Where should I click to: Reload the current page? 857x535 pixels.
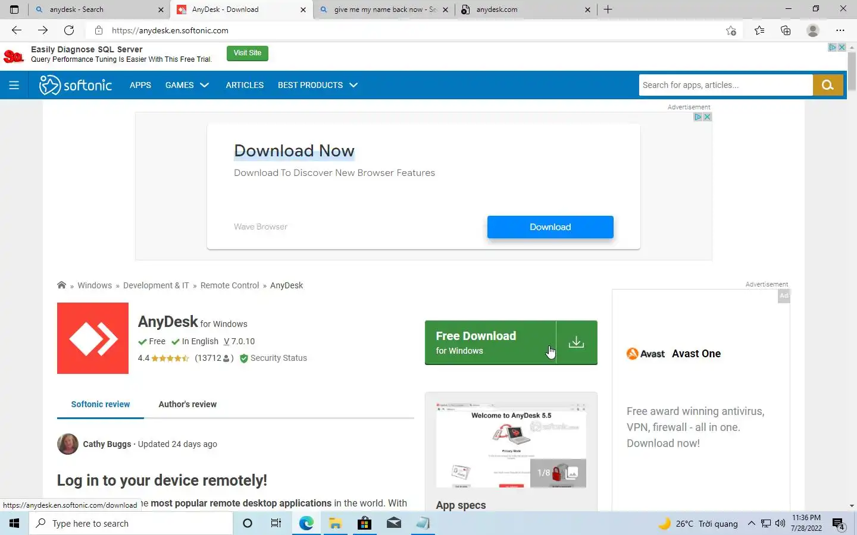[x=69, y=30]
